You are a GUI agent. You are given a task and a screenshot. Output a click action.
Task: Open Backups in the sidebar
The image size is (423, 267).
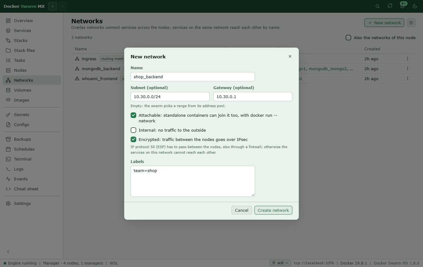(32, 139)
